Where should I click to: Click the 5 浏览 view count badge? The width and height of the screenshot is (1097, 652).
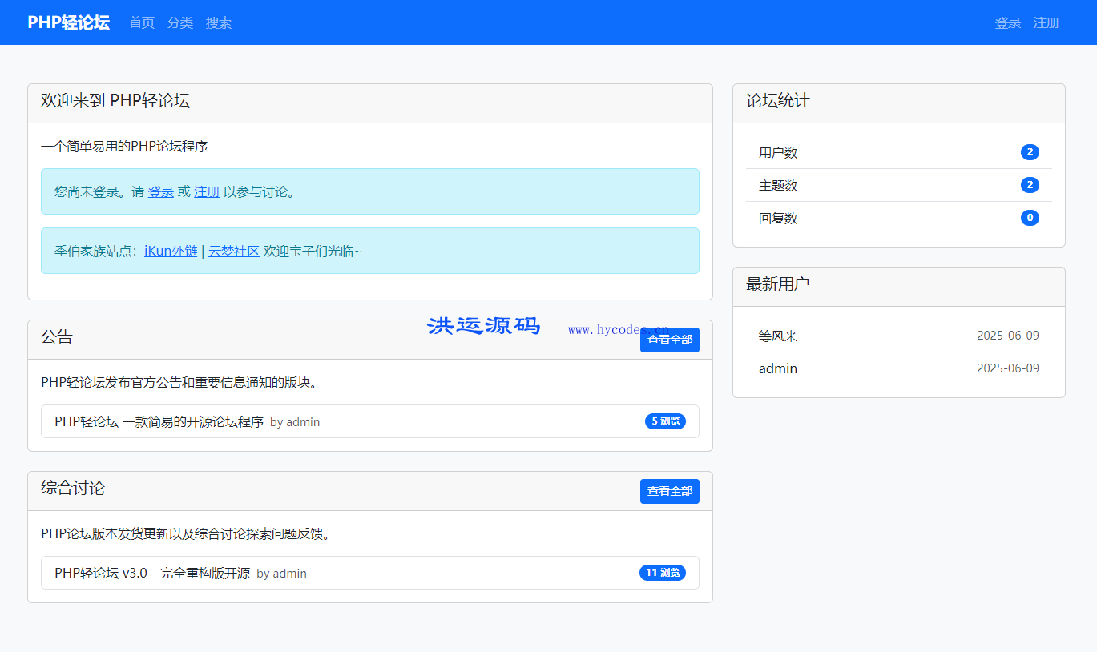pos(665,421)
